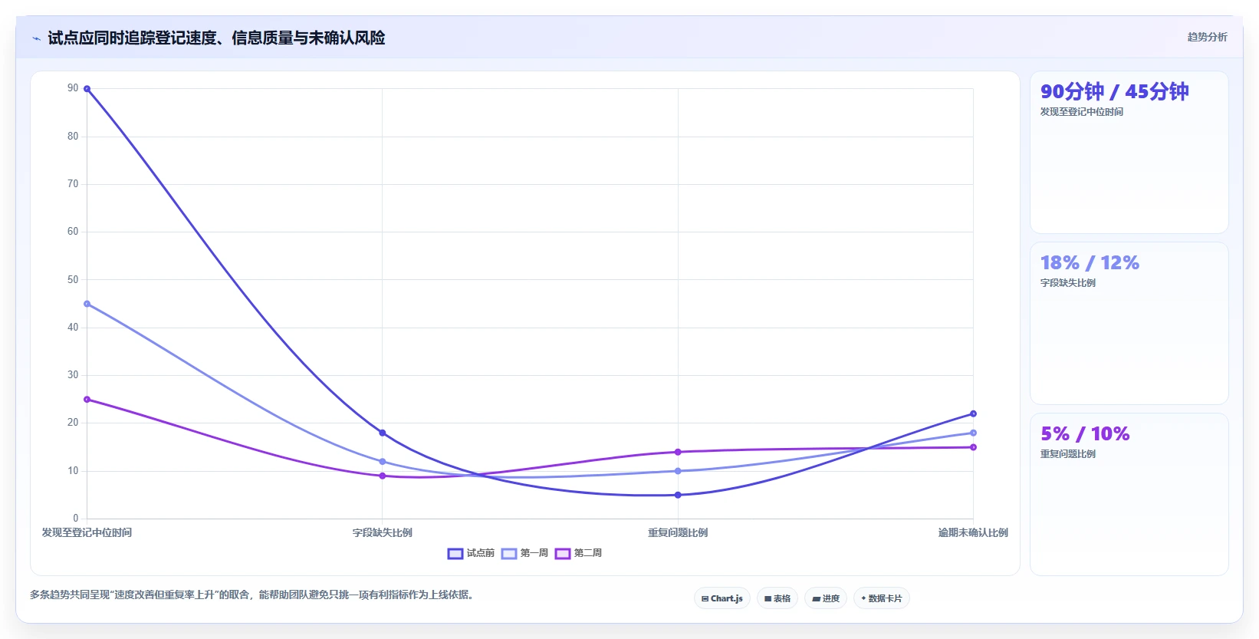Click the 表格 chip in footer
Screen dimensions: 1259x639
click(x=777, y=598)
